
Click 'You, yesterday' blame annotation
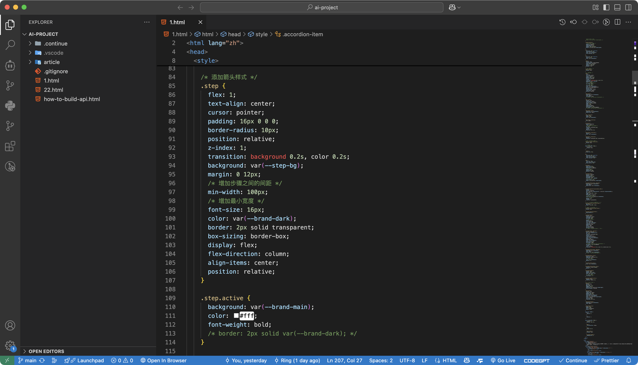[246, 361]
